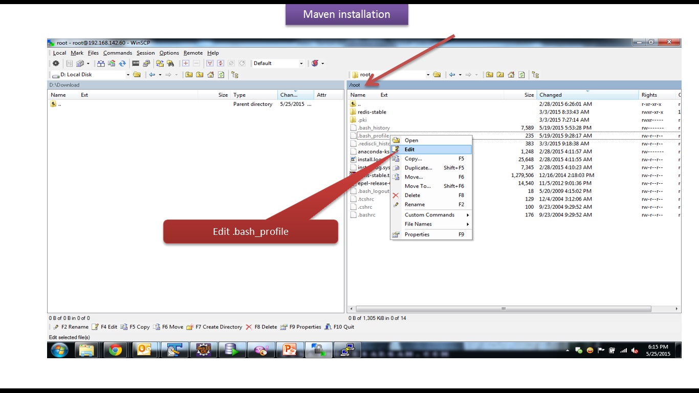Expand the queue options dropdown arrow
Screen dimensions: 699x393
coord(88,63)
